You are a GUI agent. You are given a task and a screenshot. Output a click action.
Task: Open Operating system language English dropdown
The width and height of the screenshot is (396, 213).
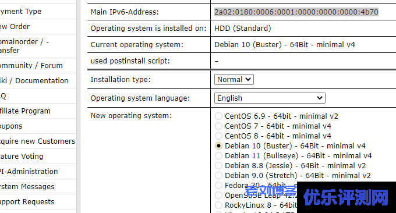pyautogui.click(x=270, y=98)
